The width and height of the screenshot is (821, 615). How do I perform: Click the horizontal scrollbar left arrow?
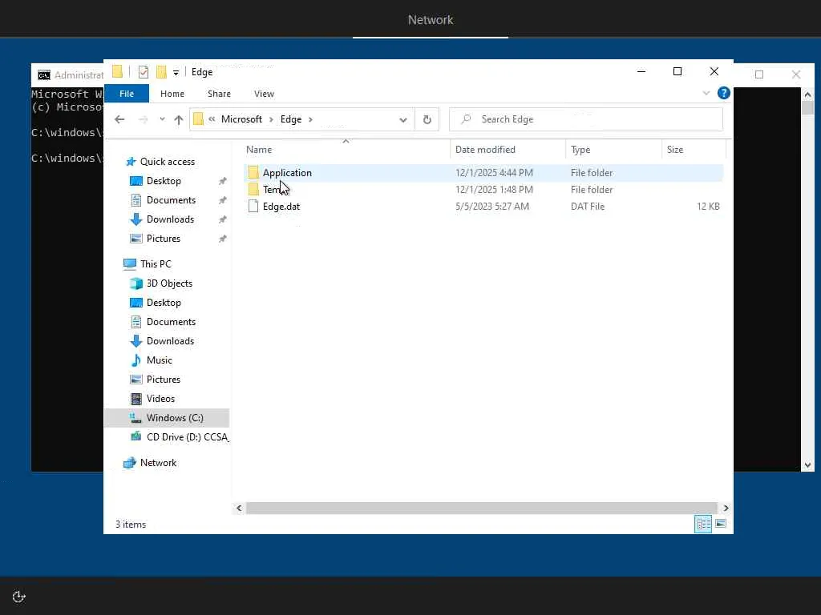(239, 508)
